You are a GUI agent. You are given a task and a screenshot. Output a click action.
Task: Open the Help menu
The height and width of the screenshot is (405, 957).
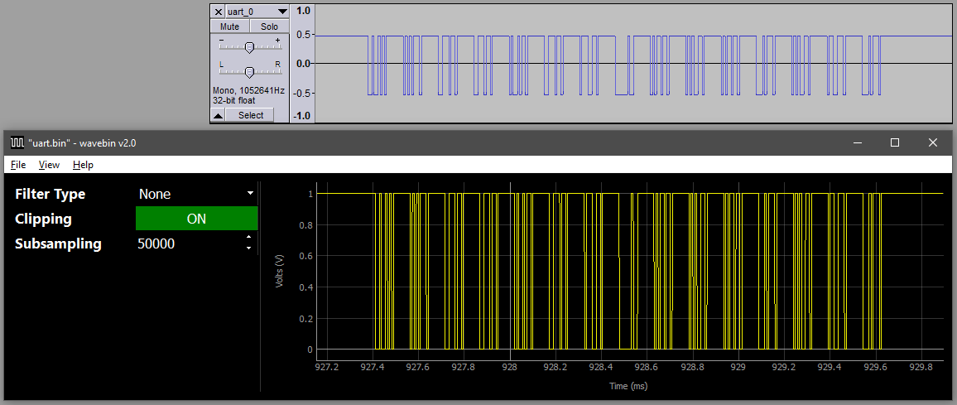coord(83,165)
